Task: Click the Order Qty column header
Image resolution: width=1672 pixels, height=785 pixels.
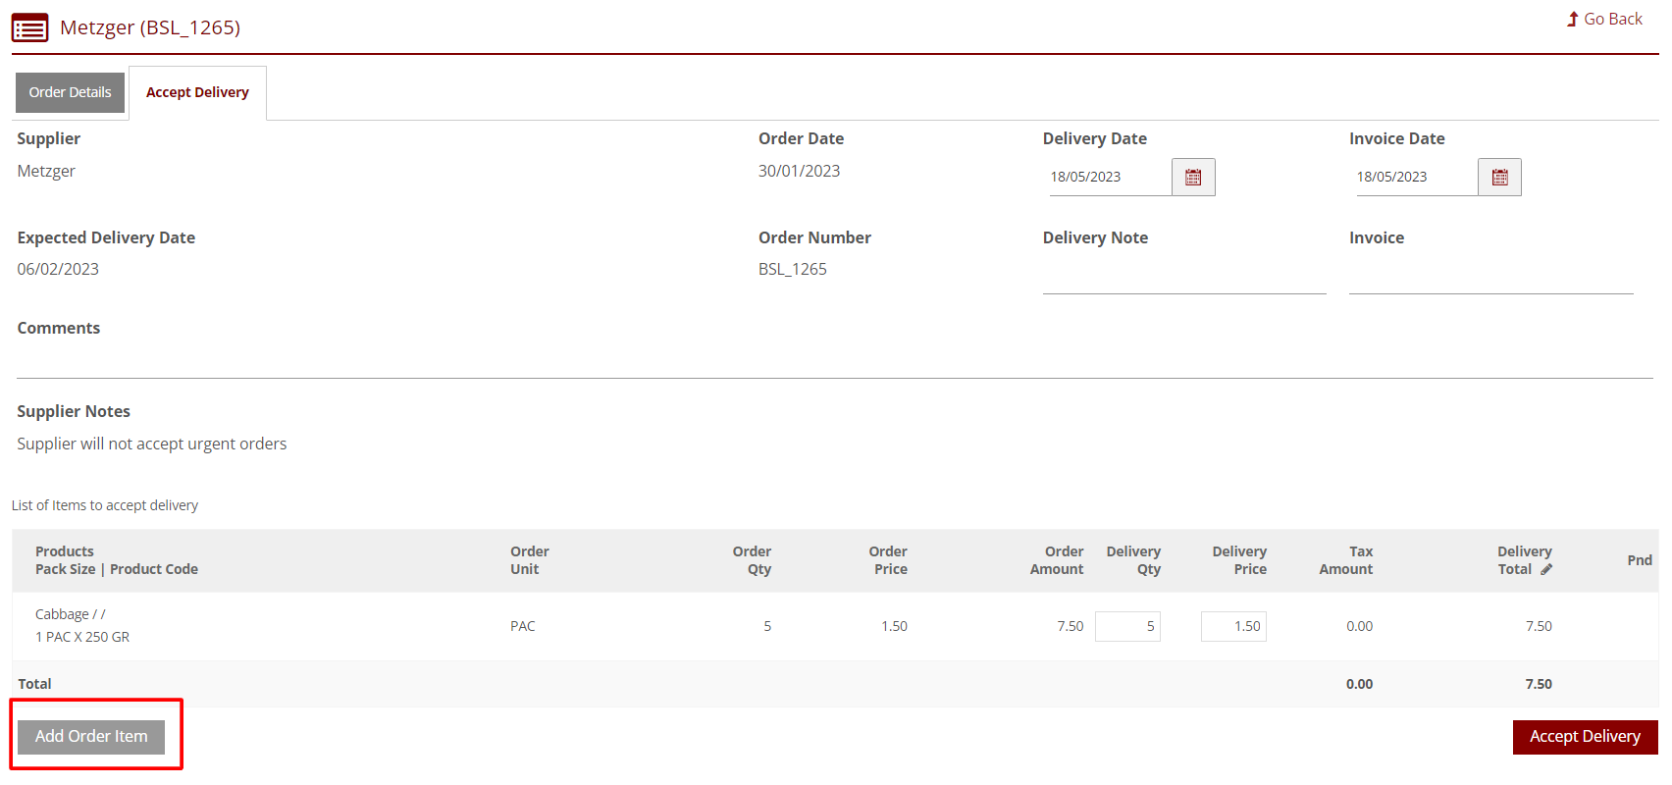Action: [x=752, y=560]
